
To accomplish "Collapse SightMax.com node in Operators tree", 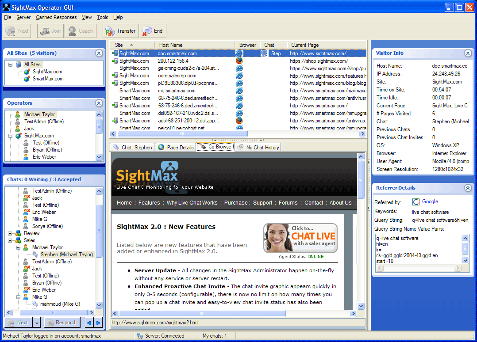I will click(10, 136).
